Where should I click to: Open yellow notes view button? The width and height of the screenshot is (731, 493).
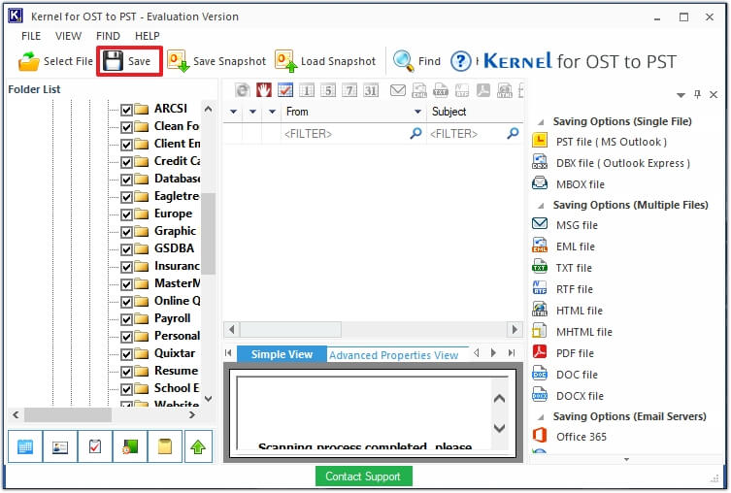165,446
